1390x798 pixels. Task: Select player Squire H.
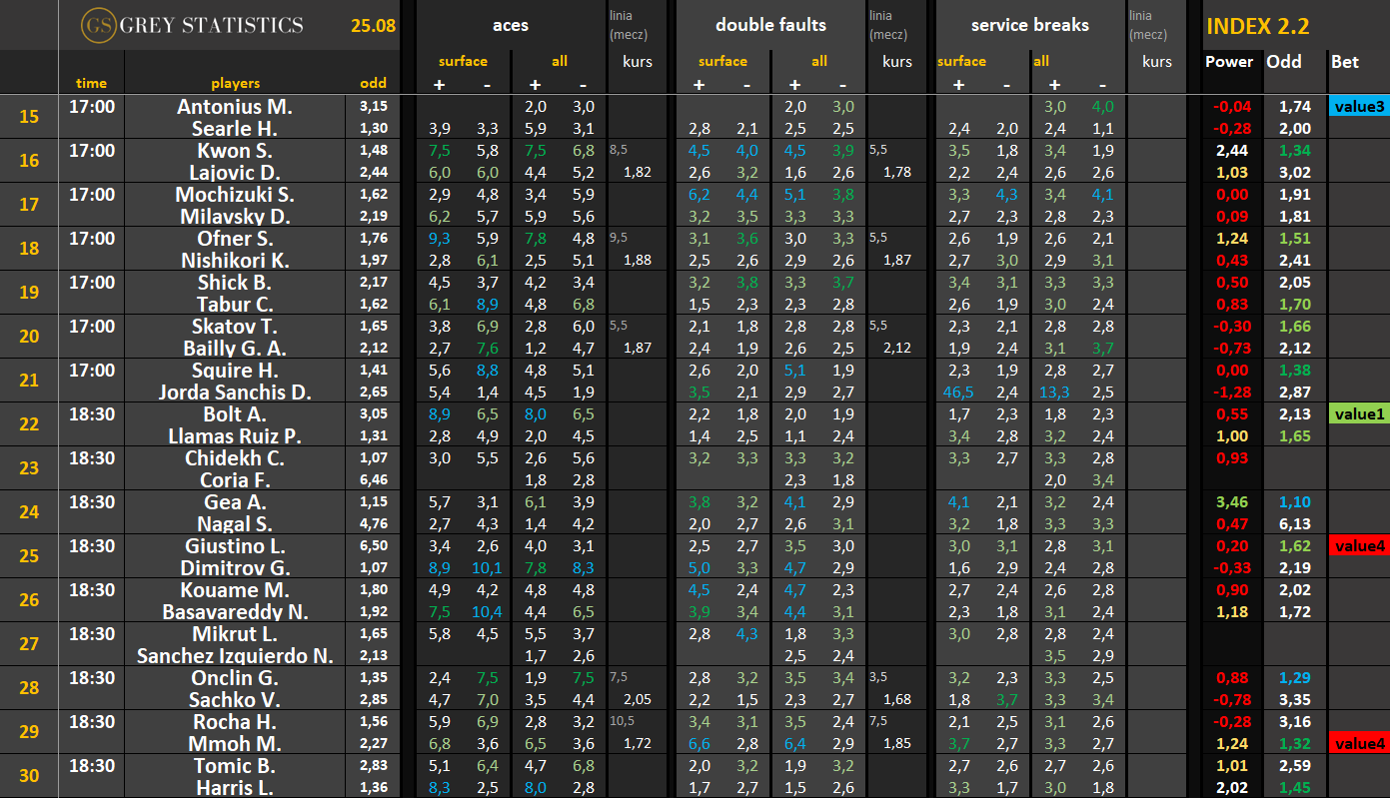pyautogui.click(x=235, y=370)
